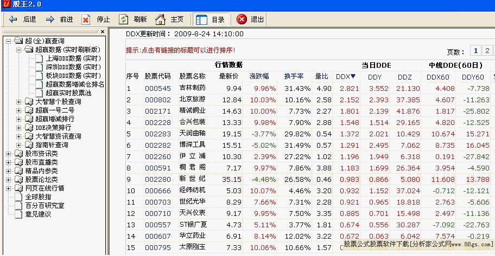Open stock code 000710 link
The width and height of the screenshot is (495, 256).
click(158, 213)
